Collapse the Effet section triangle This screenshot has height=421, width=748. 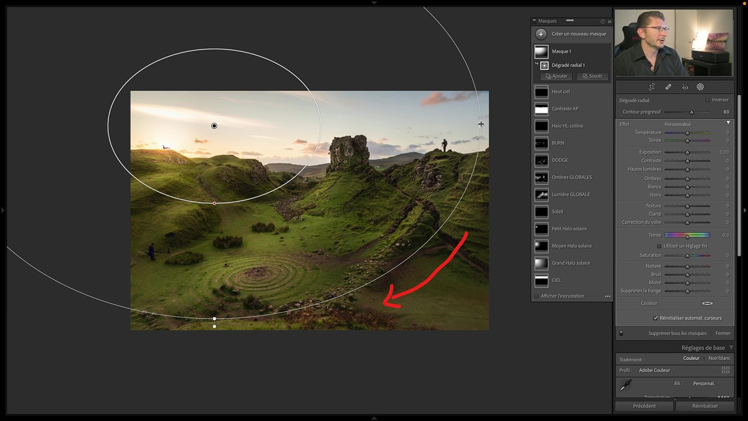coord(729,123)
